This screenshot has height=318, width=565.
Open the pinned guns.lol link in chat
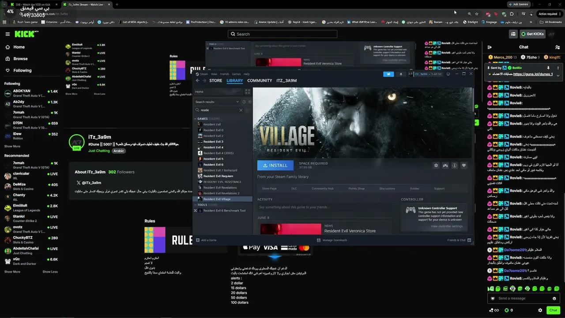tap(533, 74)
